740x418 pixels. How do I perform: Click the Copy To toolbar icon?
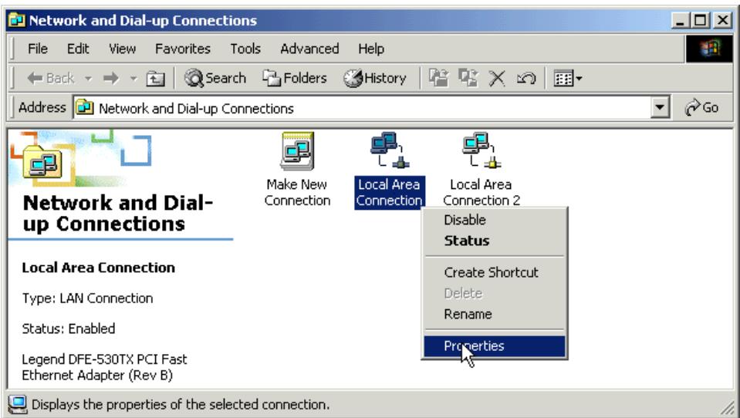point(468,78)
